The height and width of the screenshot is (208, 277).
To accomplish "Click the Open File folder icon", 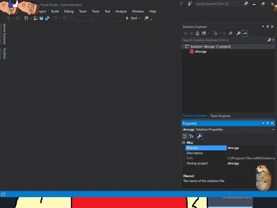I will pyautogui.click(x=35, y=18).
